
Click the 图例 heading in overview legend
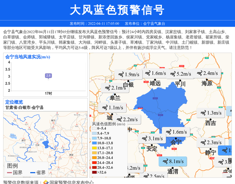coord(13,166)
